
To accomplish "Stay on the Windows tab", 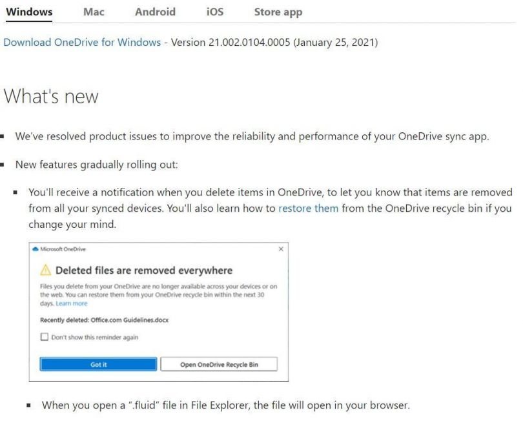I will (x=28, y=11).
